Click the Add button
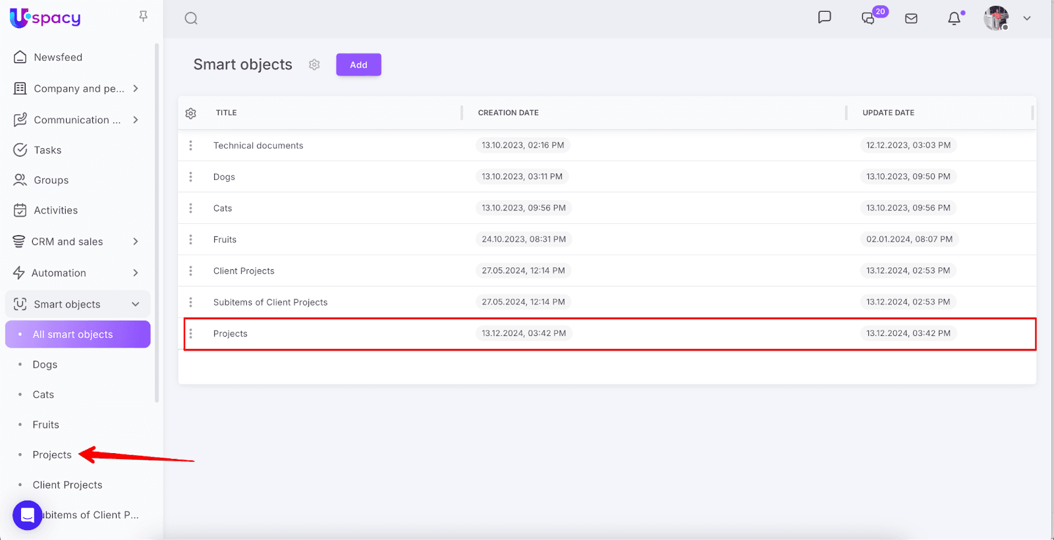 [358, 65]
